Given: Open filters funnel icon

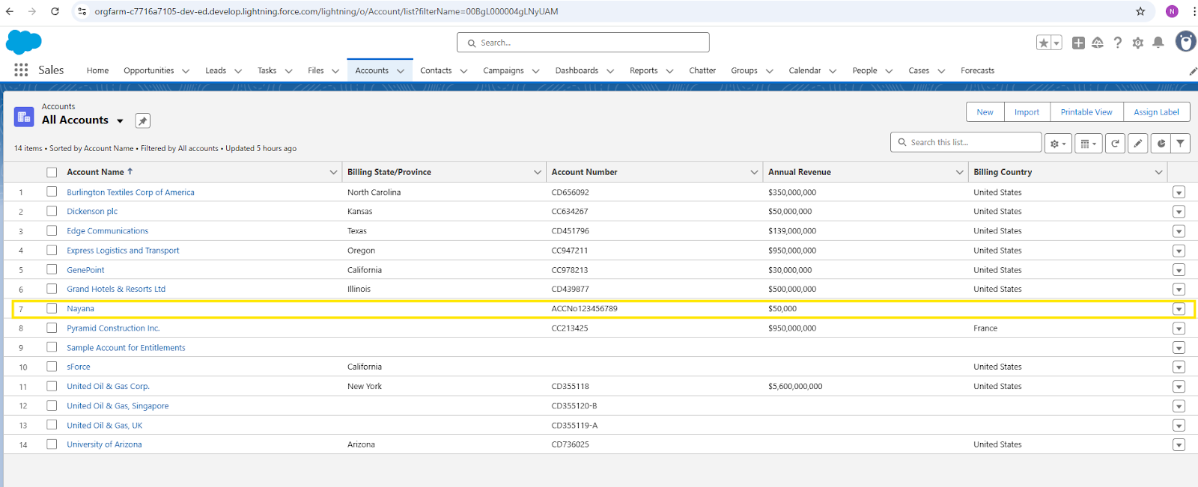Looking at the screenshot, I should pos(1180,143).
